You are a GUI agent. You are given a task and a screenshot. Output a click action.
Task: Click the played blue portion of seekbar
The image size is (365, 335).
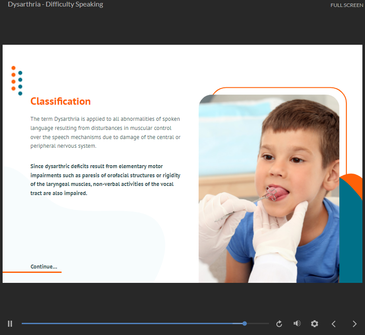[x=130, y=324]
